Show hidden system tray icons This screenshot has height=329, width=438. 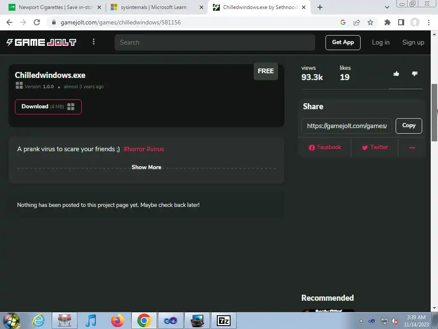point(361,321)
